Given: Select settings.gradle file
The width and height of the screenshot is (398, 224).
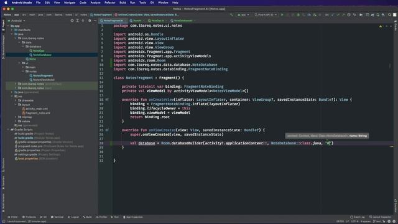Looking at the screenshot, I should click(x=27, y=154).
